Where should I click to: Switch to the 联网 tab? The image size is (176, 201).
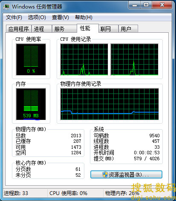click(108, 29)
